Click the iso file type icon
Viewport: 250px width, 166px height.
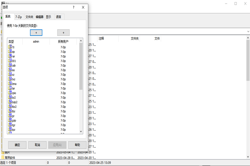pos(10,70)
